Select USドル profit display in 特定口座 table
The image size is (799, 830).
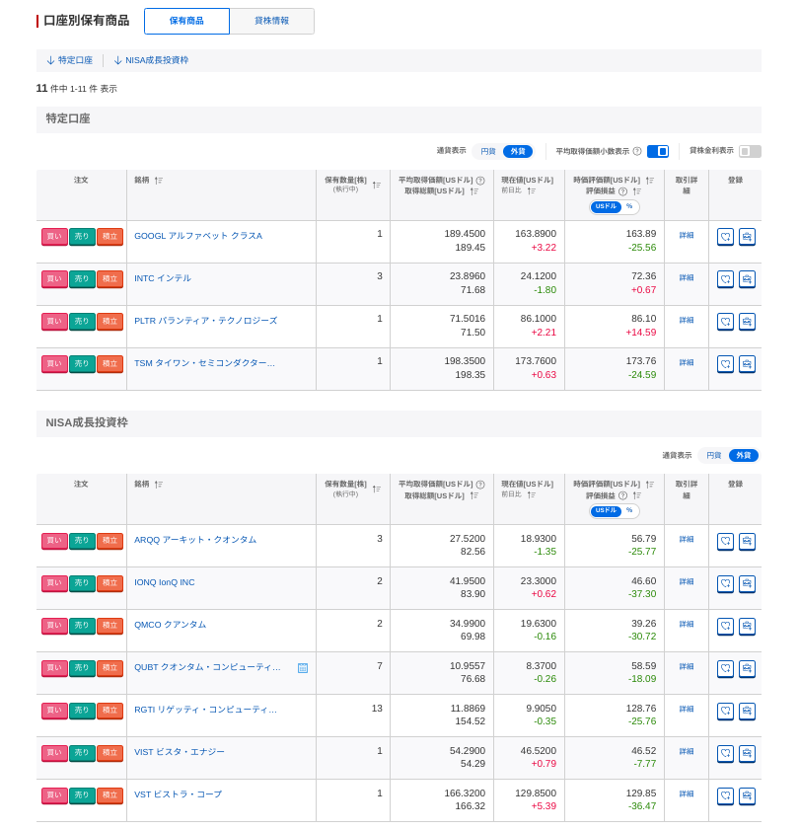pyautogui.click(x=606, y=206)
